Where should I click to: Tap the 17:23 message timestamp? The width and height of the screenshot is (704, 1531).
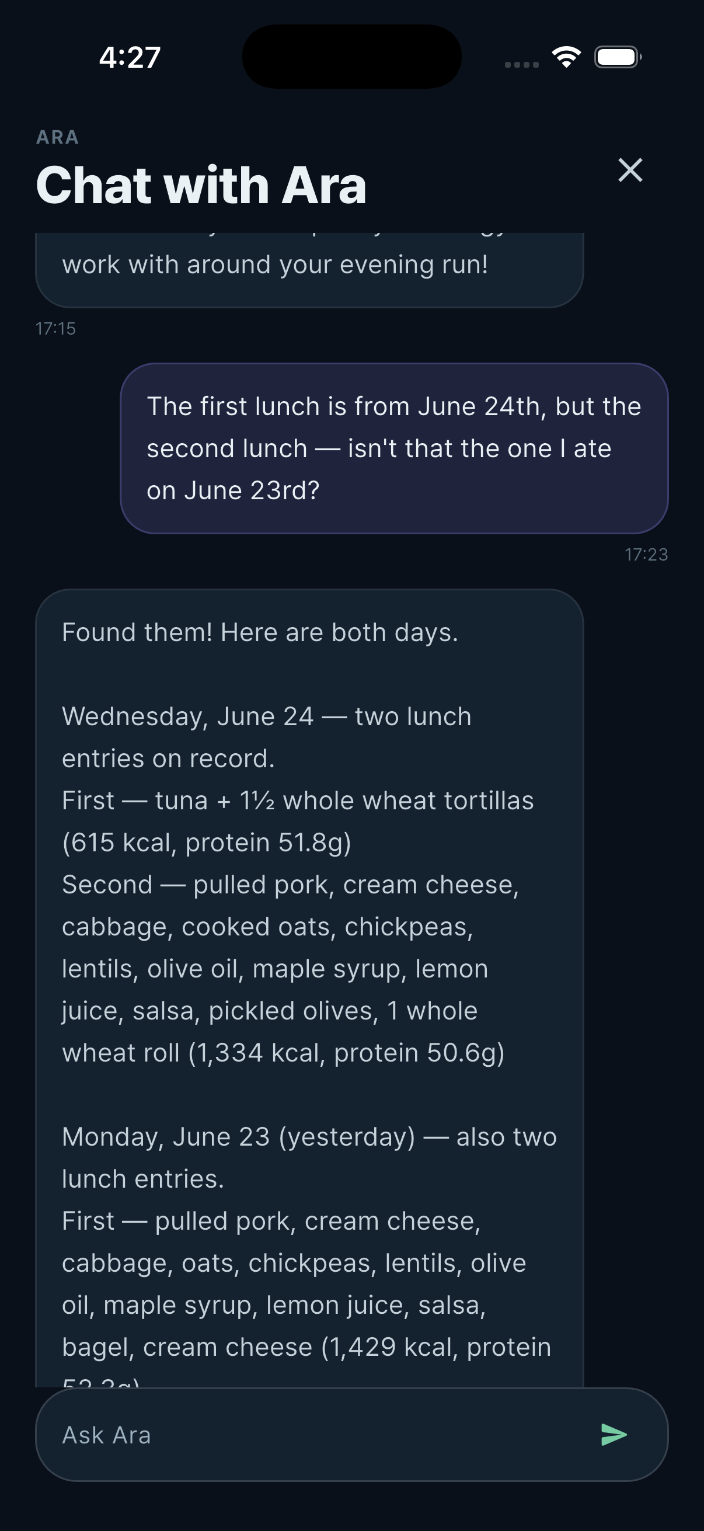pyautogui.click(x=646, y=555)
